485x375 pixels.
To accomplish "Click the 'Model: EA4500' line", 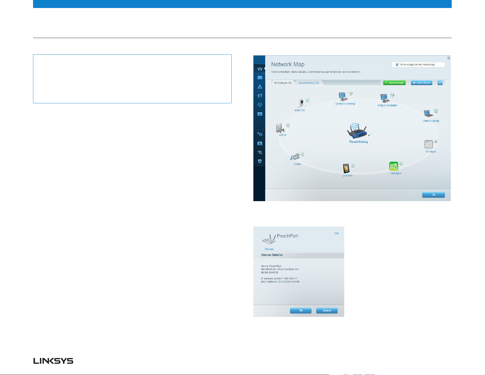I will pyautogui.click(x=270, y=273).
